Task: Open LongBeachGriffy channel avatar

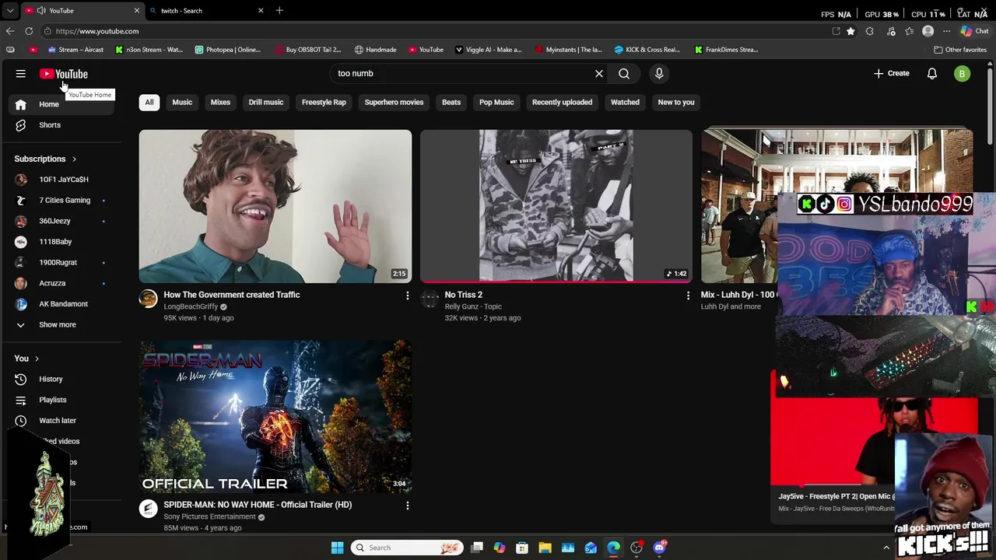Action: [x=149, y=299]
